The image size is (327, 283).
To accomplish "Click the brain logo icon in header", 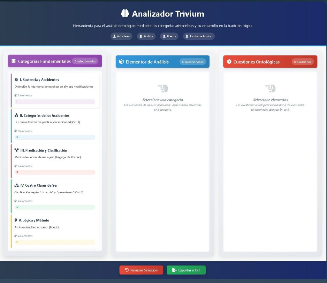I will coord(125,13).
